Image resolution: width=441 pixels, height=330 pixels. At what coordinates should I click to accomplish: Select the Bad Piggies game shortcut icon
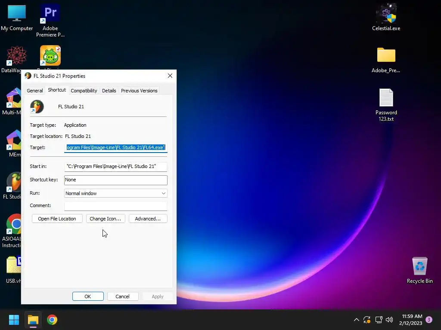coord(50,55)
